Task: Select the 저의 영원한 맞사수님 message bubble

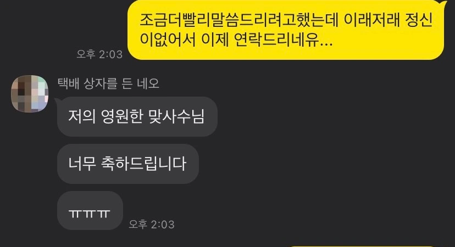Action: pos(137,116)
